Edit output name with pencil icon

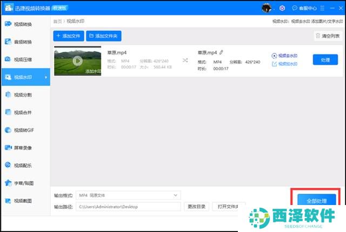221,52
